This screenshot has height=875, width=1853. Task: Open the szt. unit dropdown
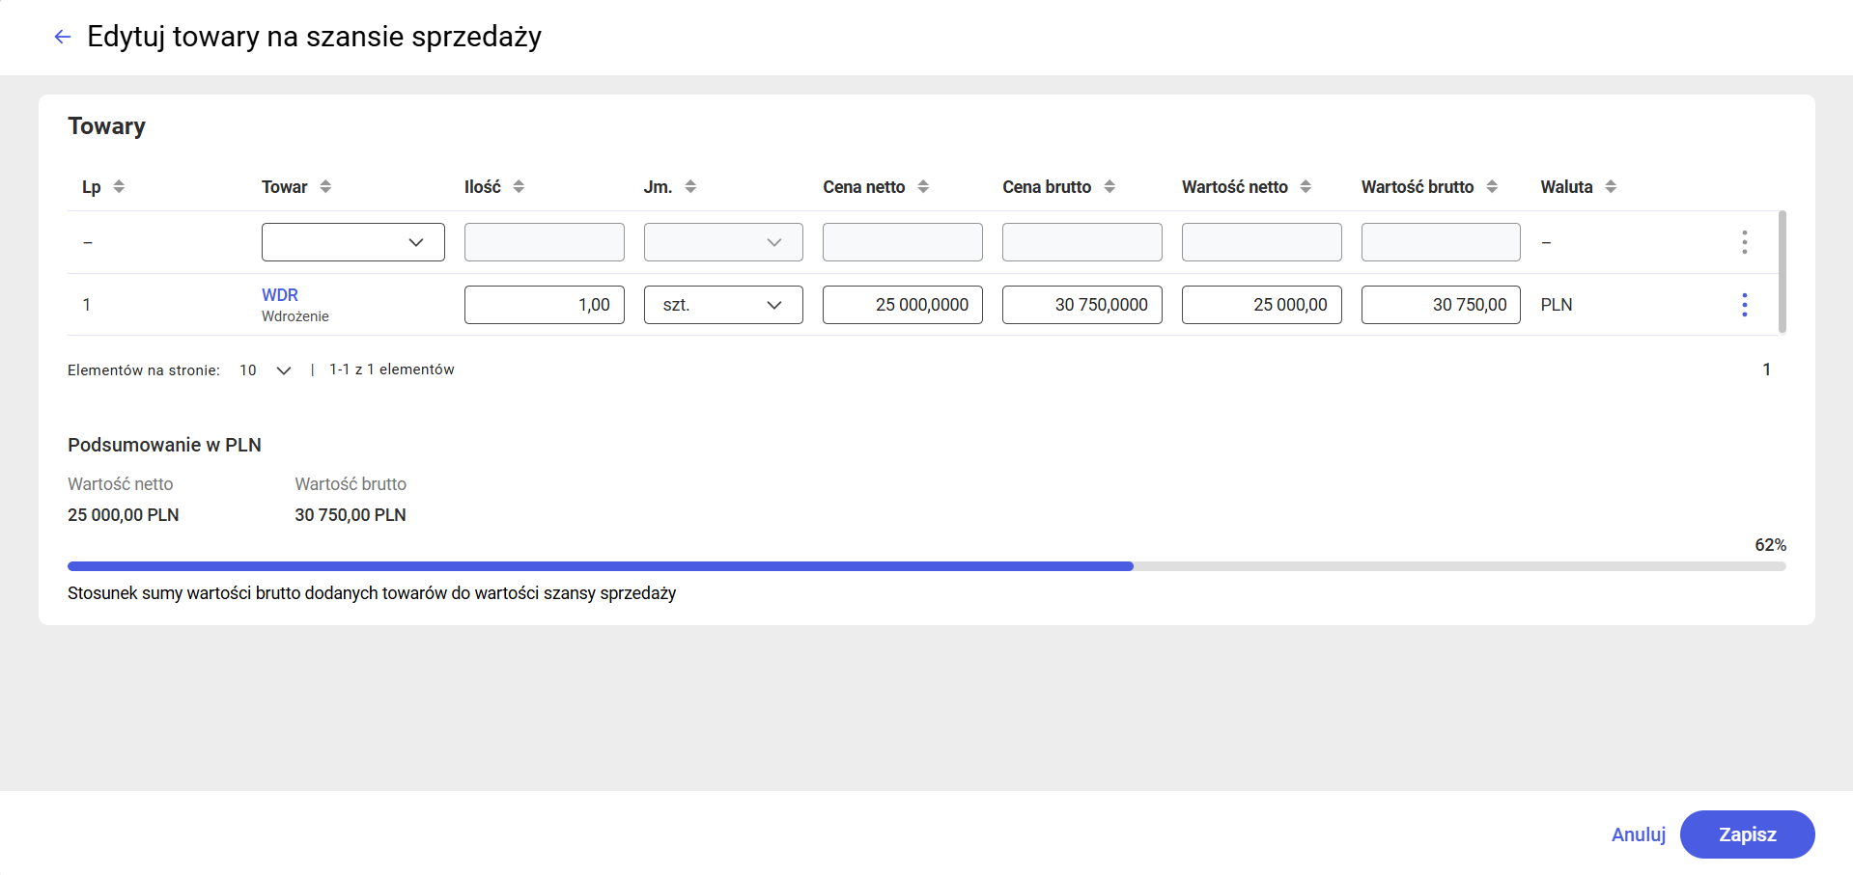click(723, 305)
